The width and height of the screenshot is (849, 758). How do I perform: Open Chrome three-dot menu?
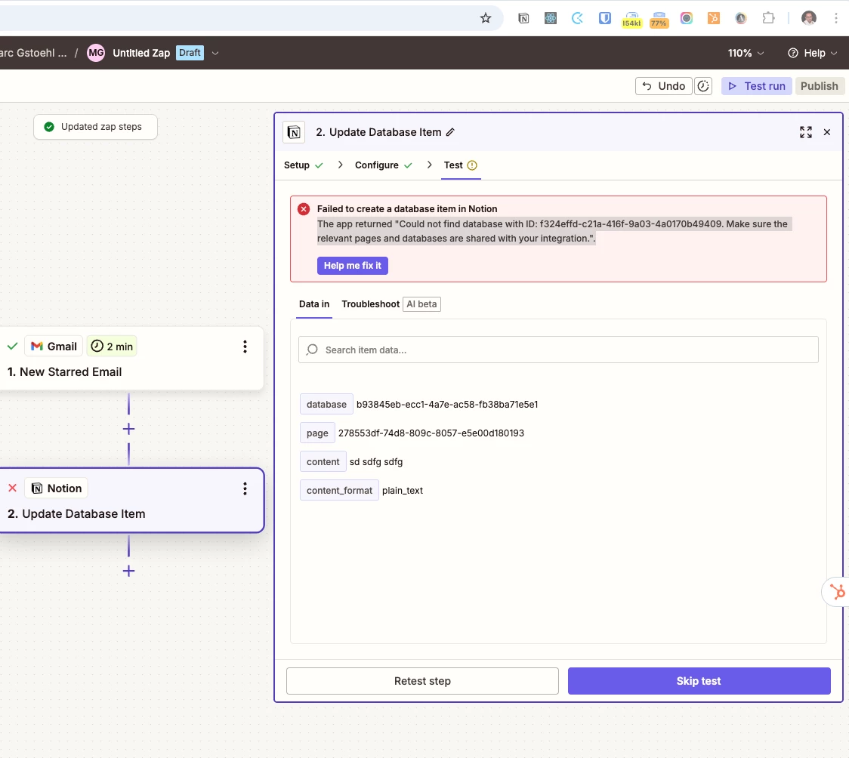click(x=836, y=18)
